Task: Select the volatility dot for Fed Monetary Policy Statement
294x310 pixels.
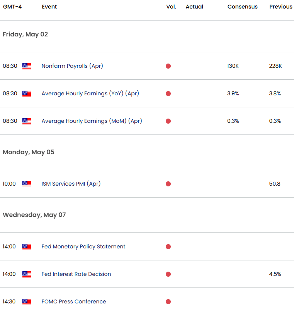Action: tap(168, 246)
